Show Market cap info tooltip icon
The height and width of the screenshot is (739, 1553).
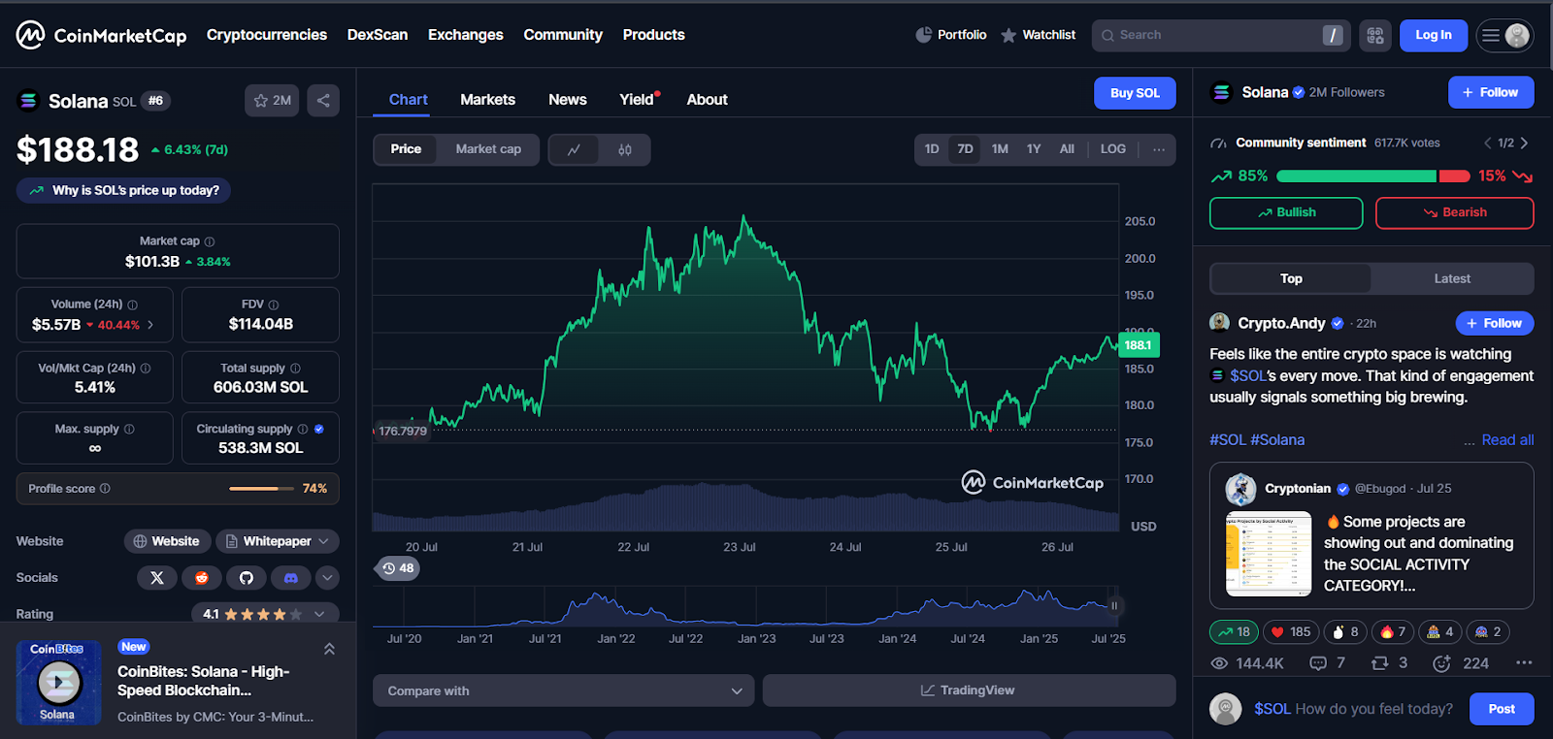click(x=210, y=241)
